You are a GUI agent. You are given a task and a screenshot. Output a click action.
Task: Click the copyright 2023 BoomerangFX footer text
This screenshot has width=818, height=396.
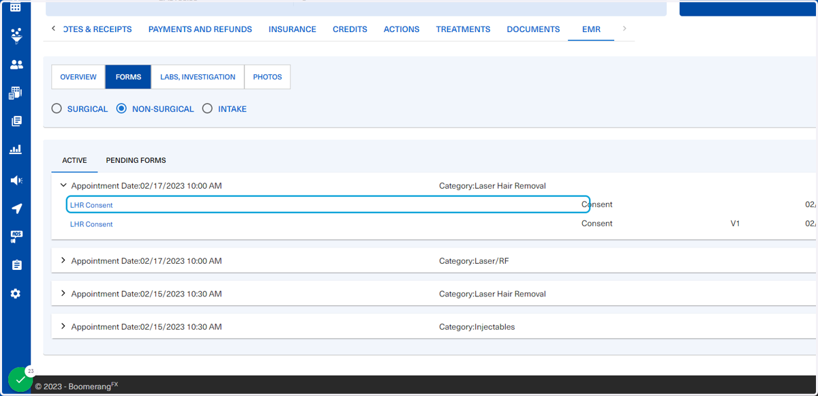tap(76, 386)
